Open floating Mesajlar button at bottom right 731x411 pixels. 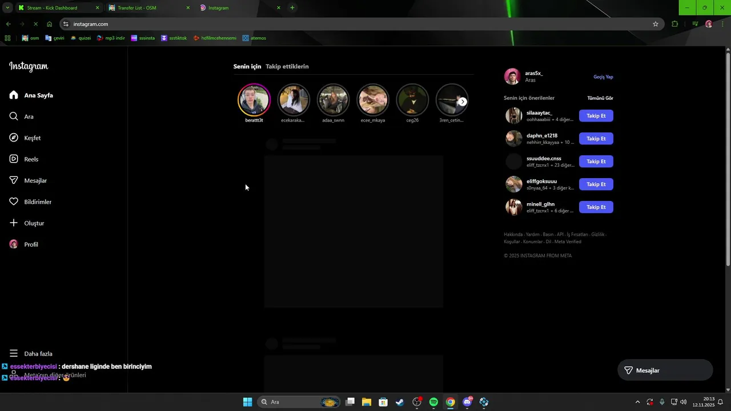[x=665, y=370]
